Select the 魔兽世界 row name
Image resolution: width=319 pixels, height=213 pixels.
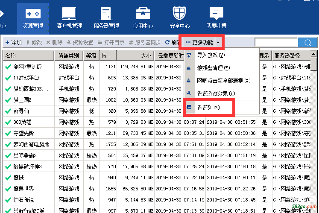click(23, 189)
